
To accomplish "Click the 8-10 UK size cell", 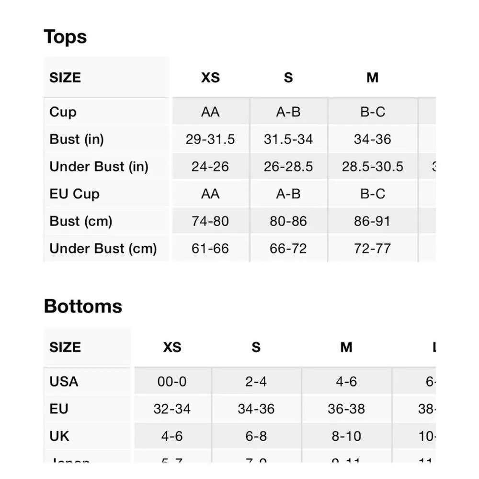I will [346, 436].
